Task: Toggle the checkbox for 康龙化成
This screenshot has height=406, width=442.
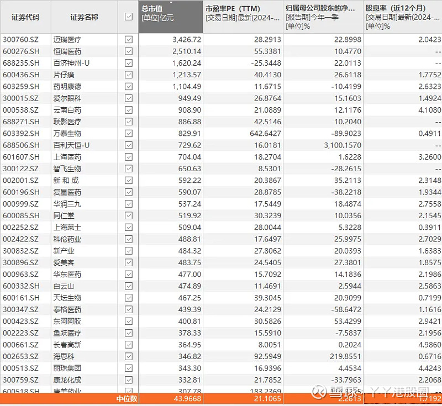Action: click(x=129, y=380)
